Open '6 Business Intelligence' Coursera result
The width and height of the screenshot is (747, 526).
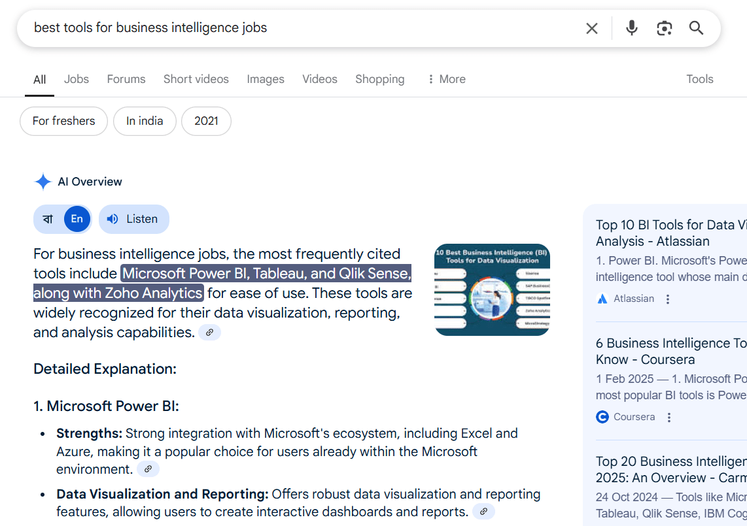pos(670,352)
